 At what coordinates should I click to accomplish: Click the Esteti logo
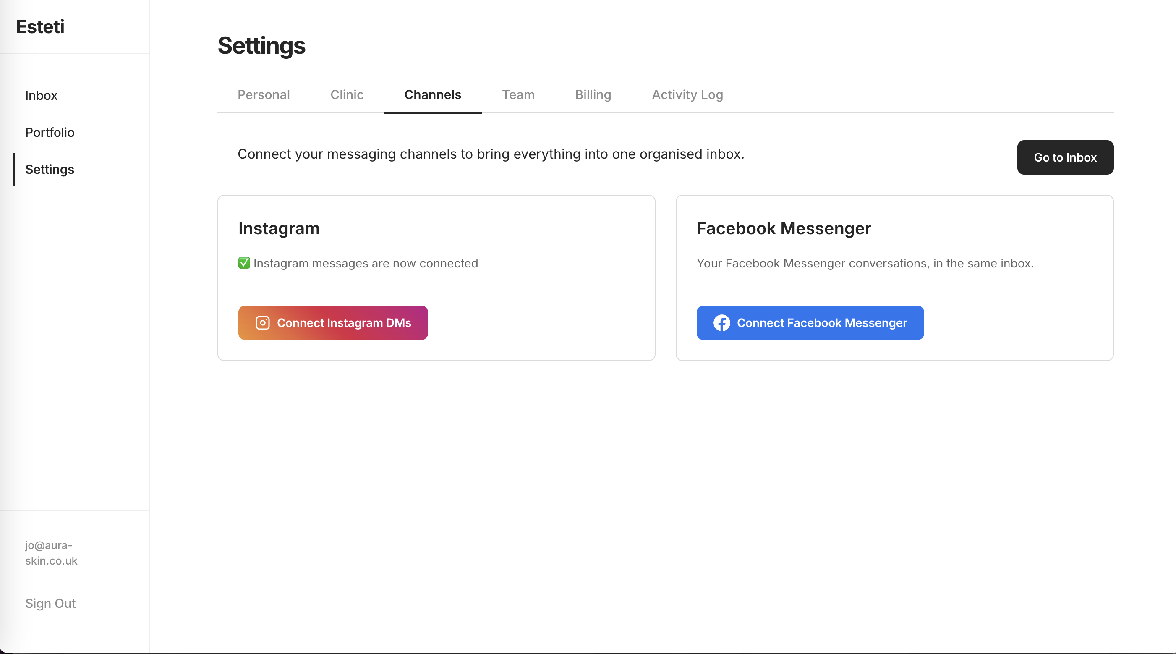click(40, 26)
